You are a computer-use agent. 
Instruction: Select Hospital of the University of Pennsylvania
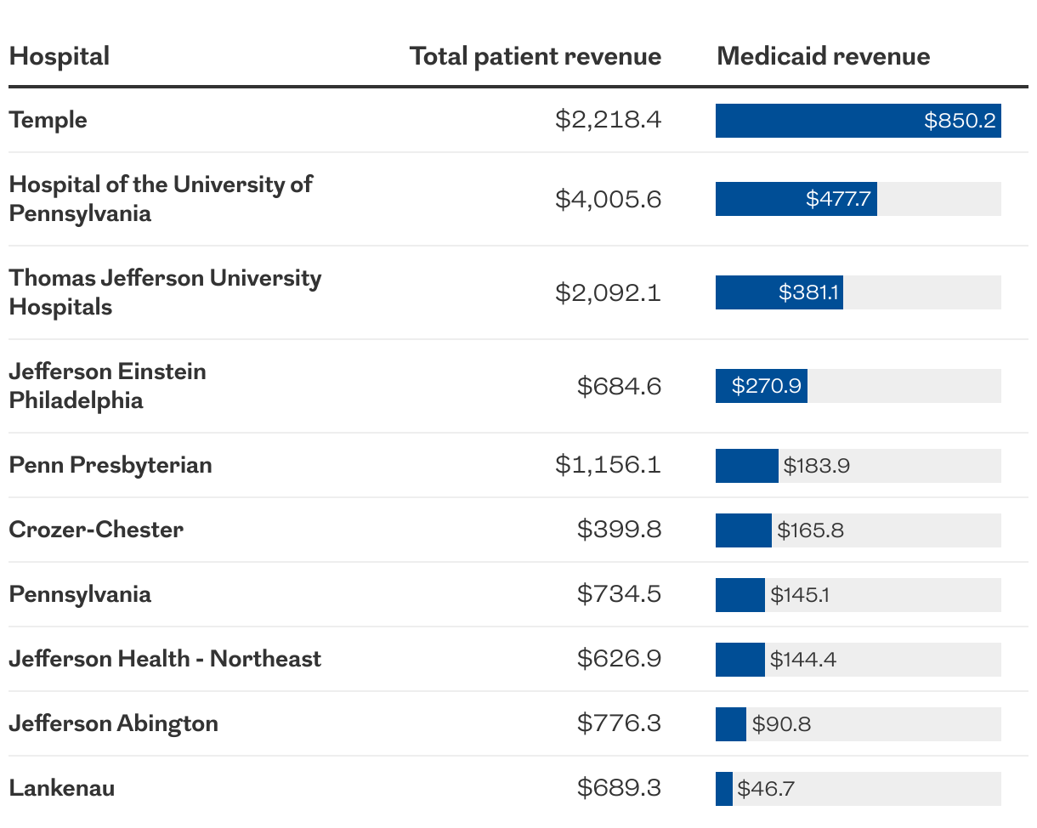(x=161, y=199)
